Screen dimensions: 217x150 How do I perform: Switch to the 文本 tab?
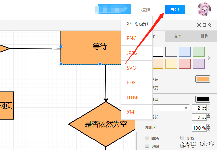178,36
